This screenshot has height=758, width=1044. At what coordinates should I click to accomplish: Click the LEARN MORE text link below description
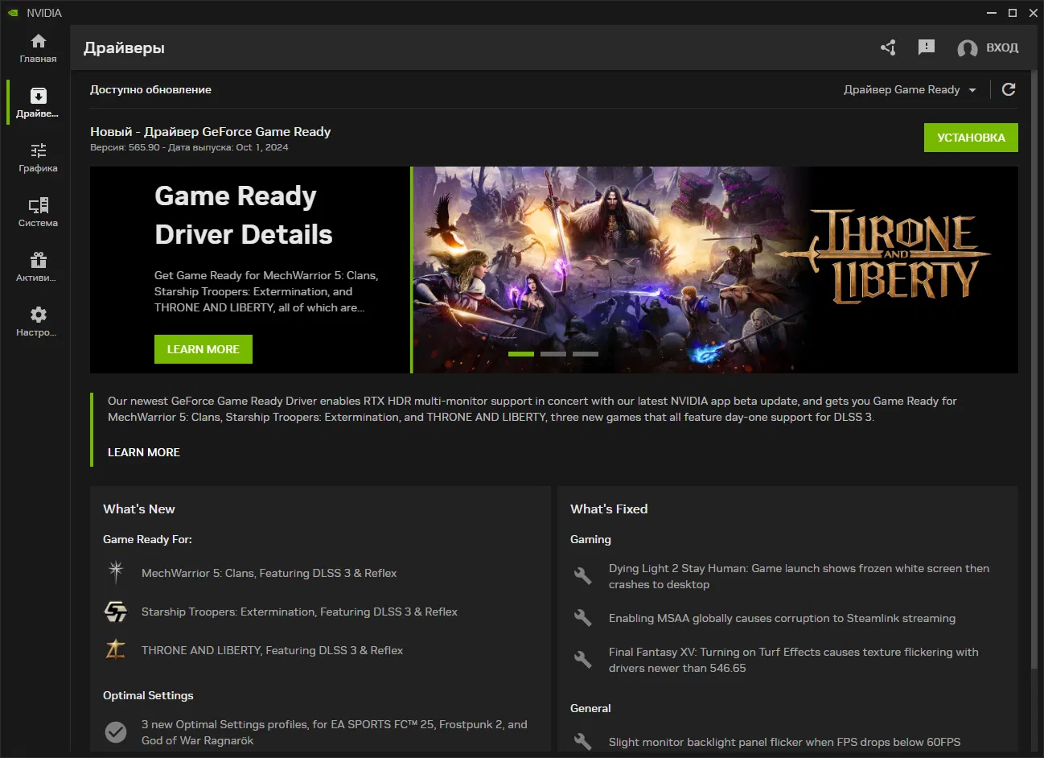pos(144,452)
